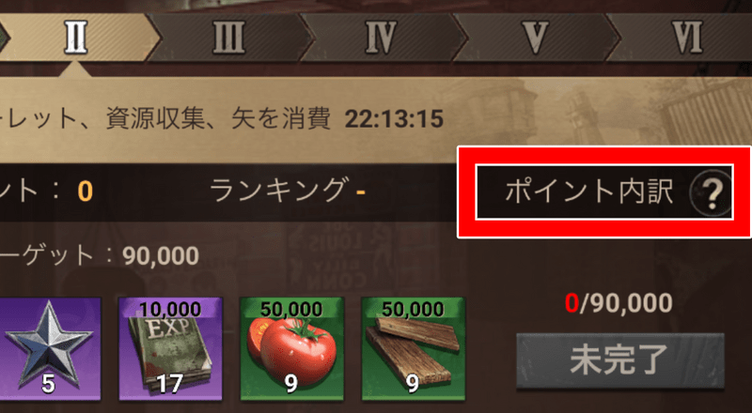Screen dimensions: 752x413
Task: Select the wood planks reward icon
Action: coord(414,348)
